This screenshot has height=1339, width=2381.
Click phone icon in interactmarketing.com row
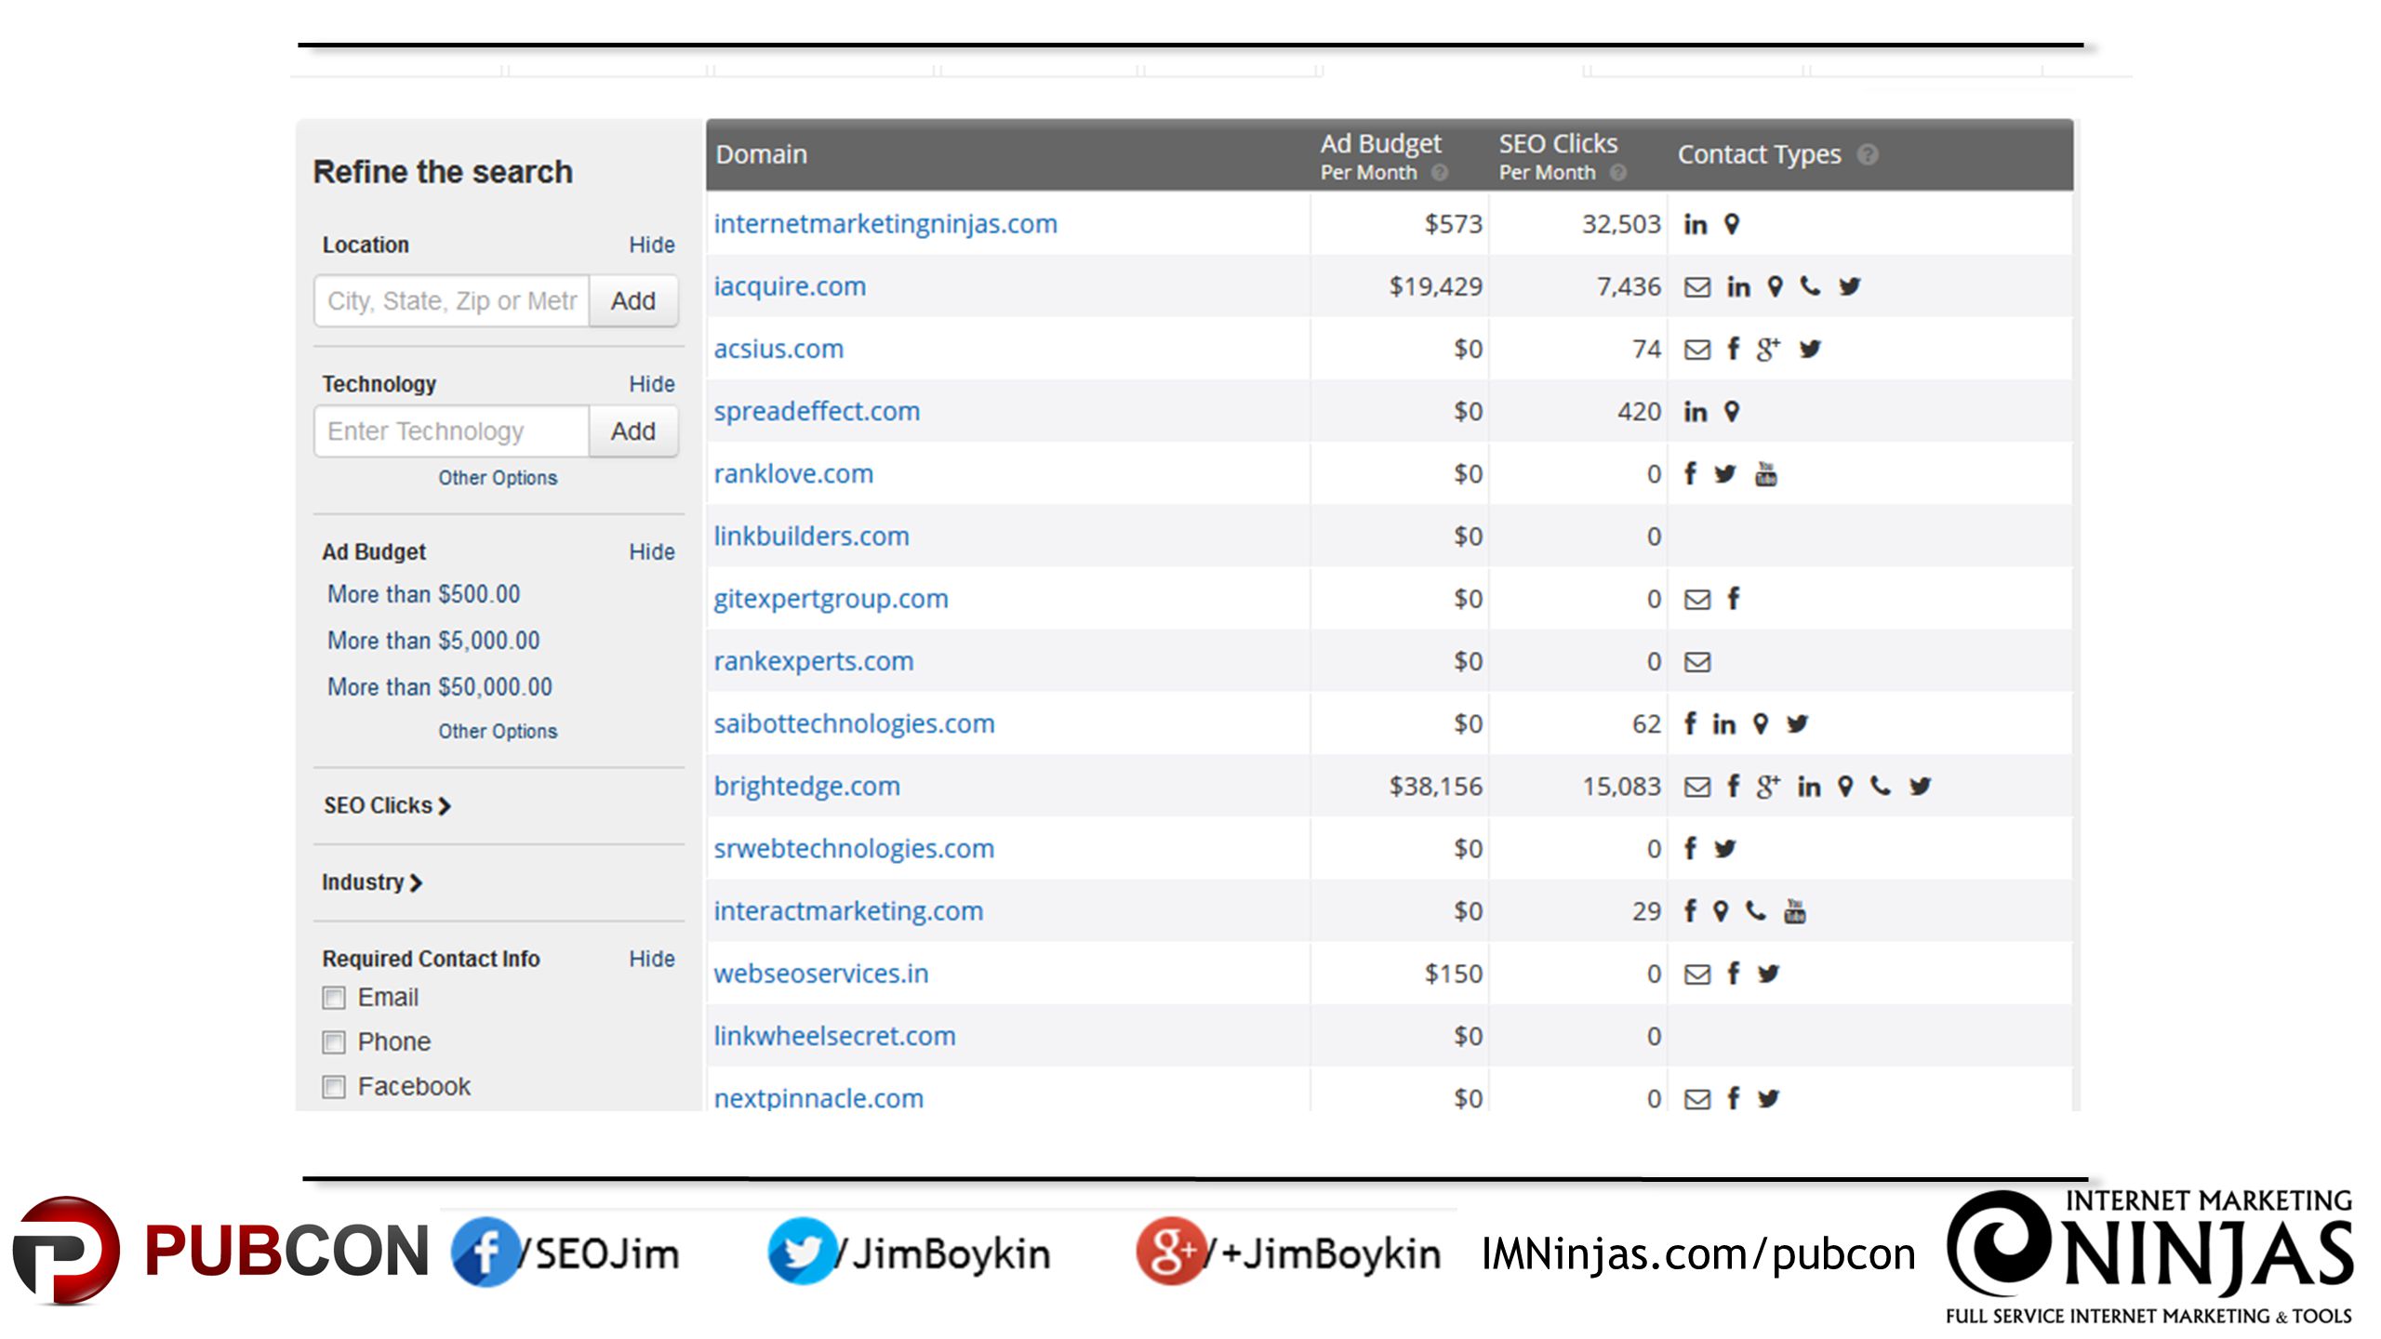click(x=1755, y=911)
